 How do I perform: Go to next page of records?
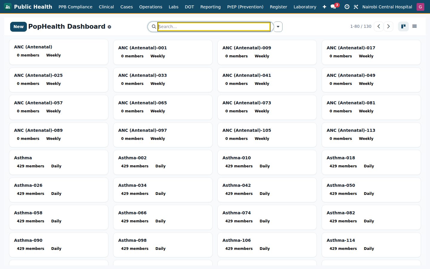[388, 26]
